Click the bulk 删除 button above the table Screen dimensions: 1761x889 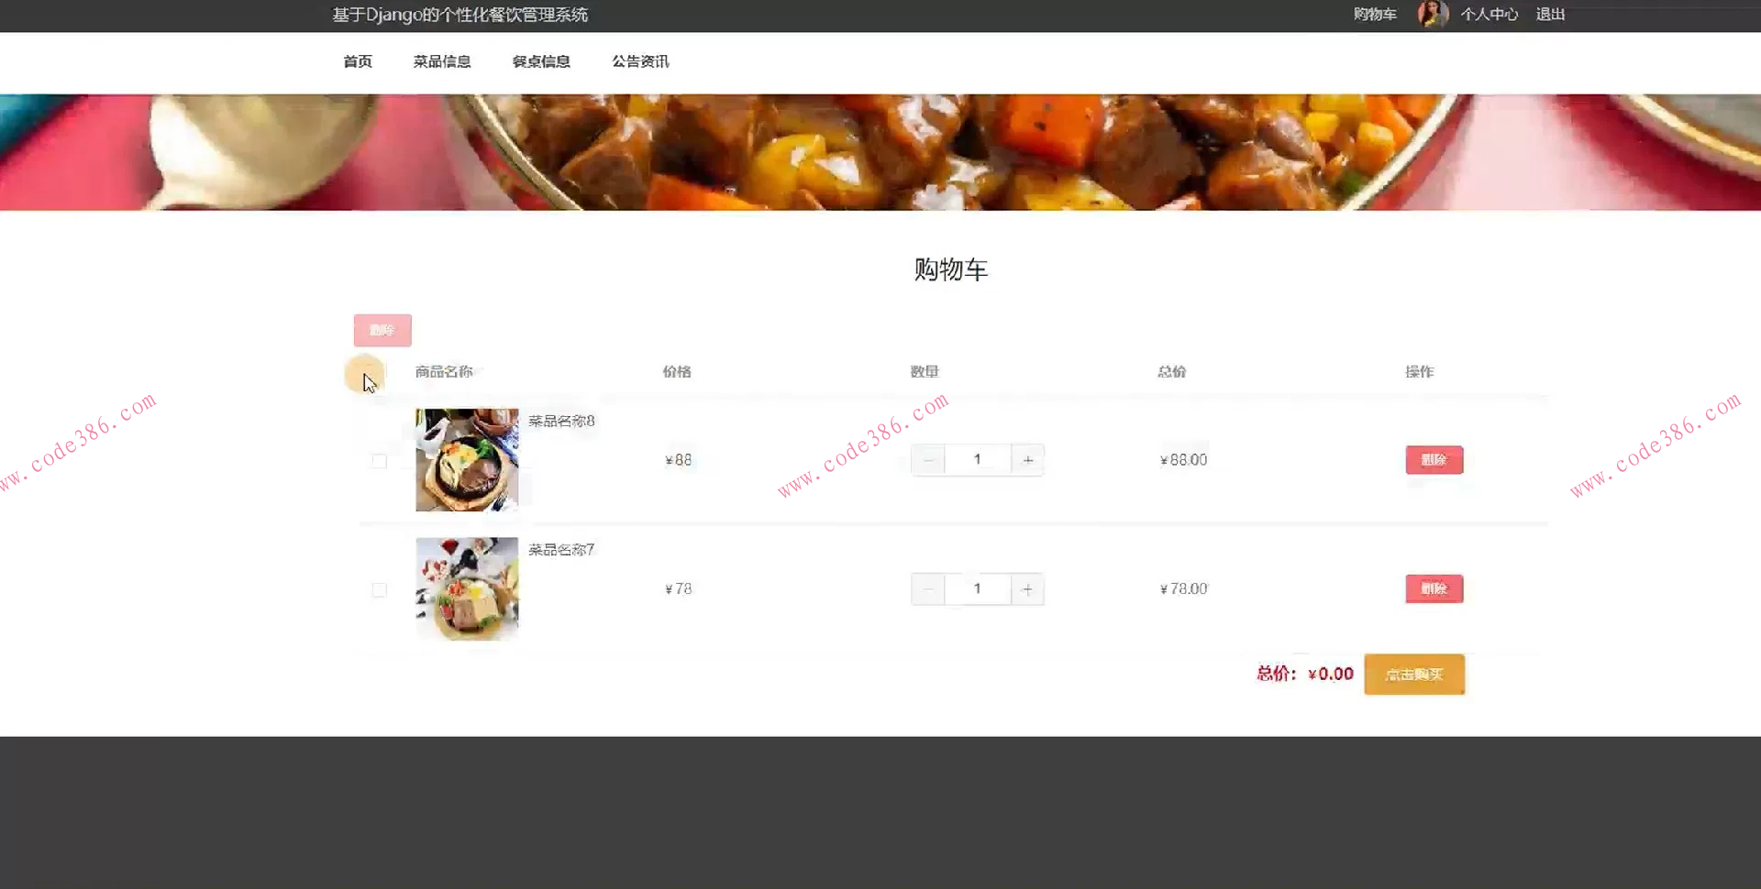[382, 330]
